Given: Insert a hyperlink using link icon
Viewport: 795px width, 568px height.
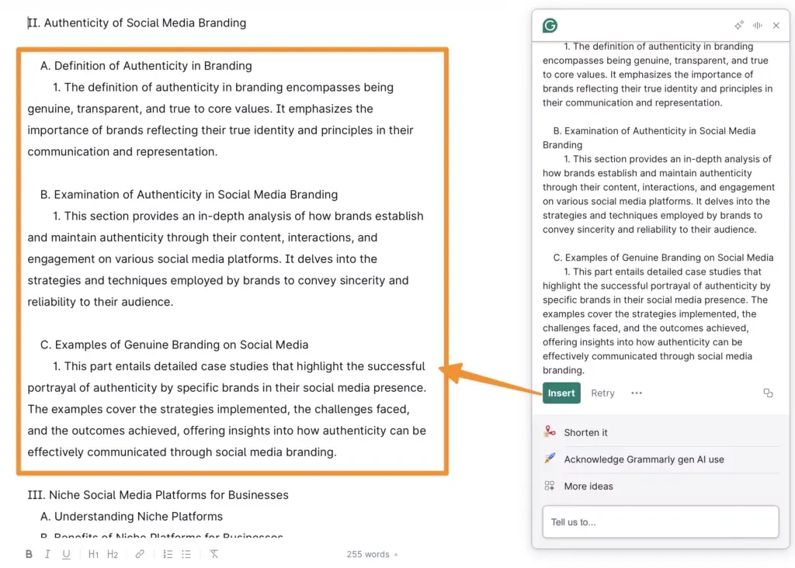Looking at the screenshot, I should tap(140, 554).
